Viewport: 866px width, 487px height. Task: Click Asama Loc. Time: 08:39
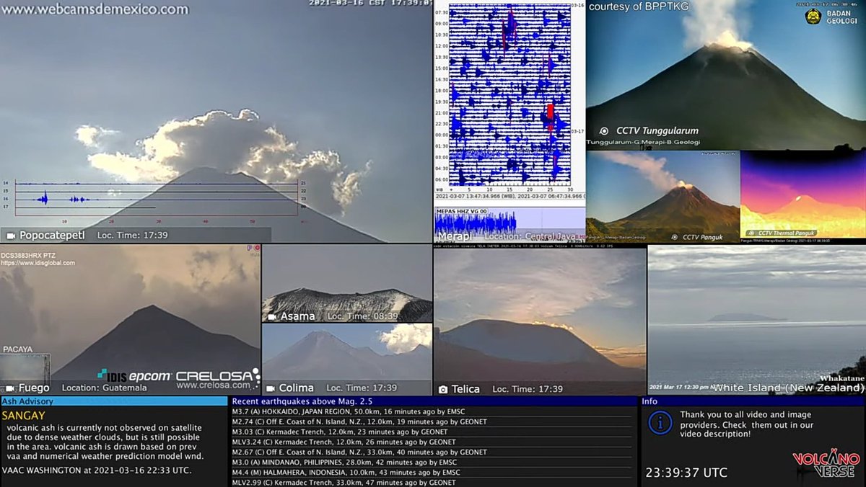pyautogui.click(x=362, y=317)
